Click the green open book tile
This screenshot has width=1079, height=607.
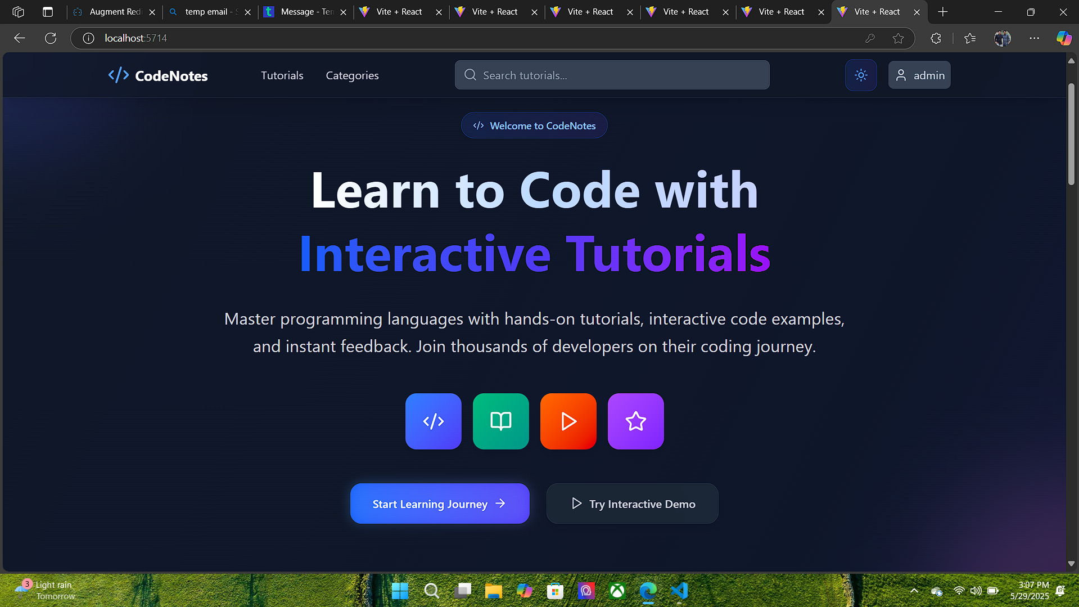500,421
